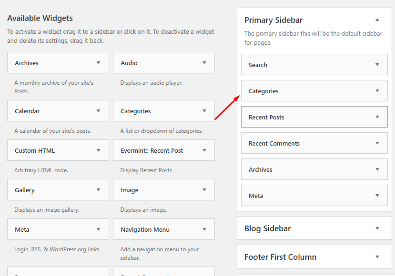Open the Meta widget inside Primary Sidebar

click(314, 195)
